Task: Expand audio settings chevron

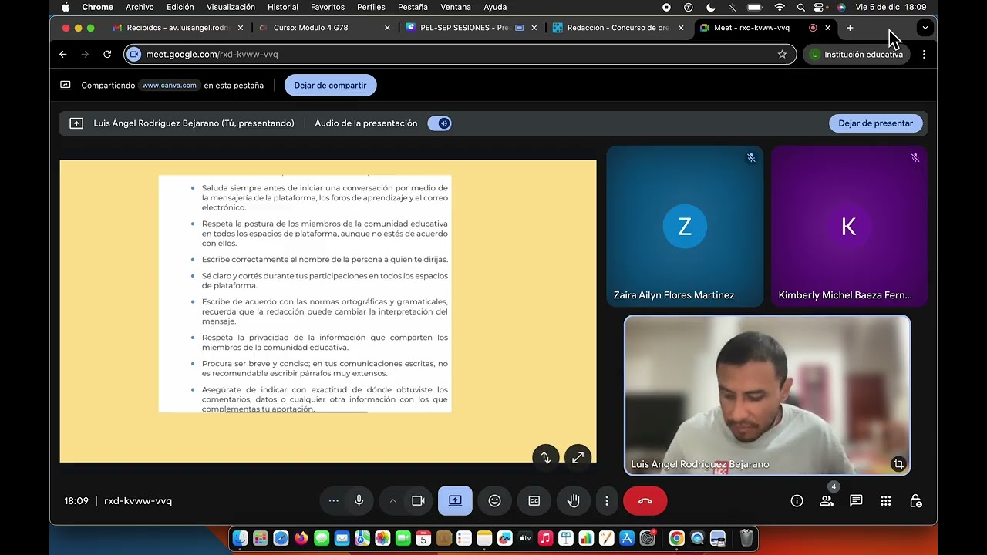Action: pyautogui.click(x=392, y=501)
